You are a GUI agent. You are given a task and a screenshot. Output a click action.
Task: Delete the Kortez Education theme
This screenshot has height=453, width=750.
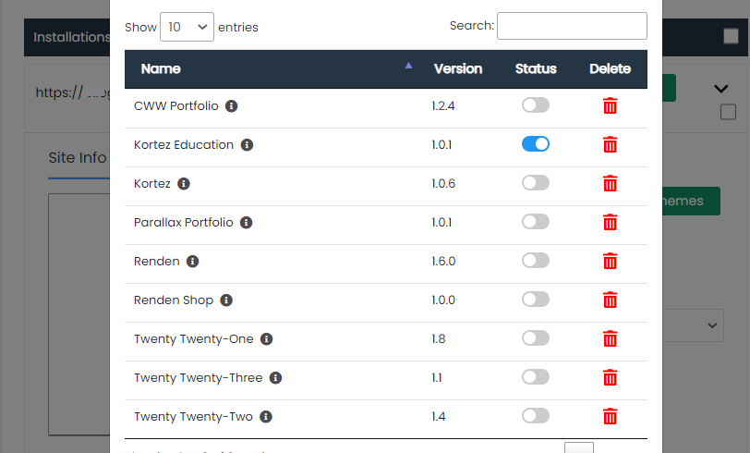[x=610, y=144]
